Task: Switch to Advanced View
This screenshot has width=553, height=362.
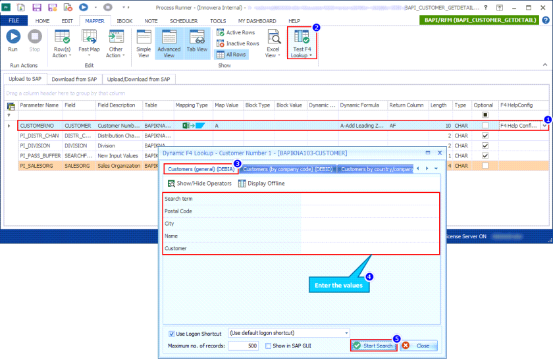Action: pos(169,43)
